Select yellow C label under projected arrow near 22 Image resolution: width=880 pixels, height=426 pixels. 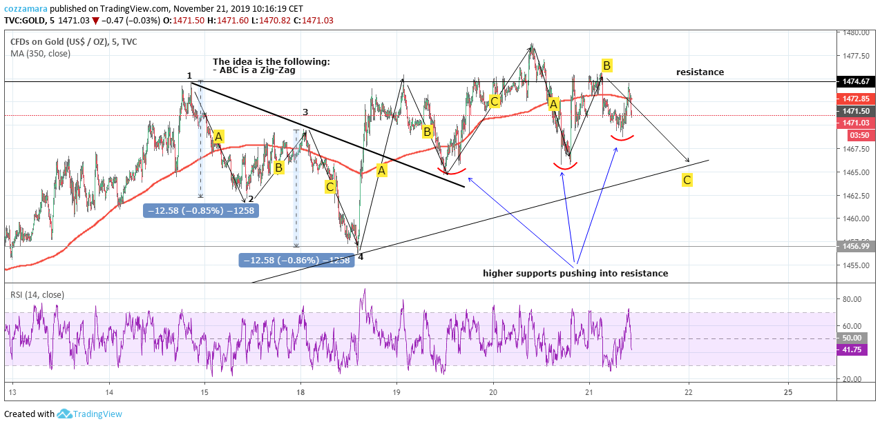[x=687, y=181]
